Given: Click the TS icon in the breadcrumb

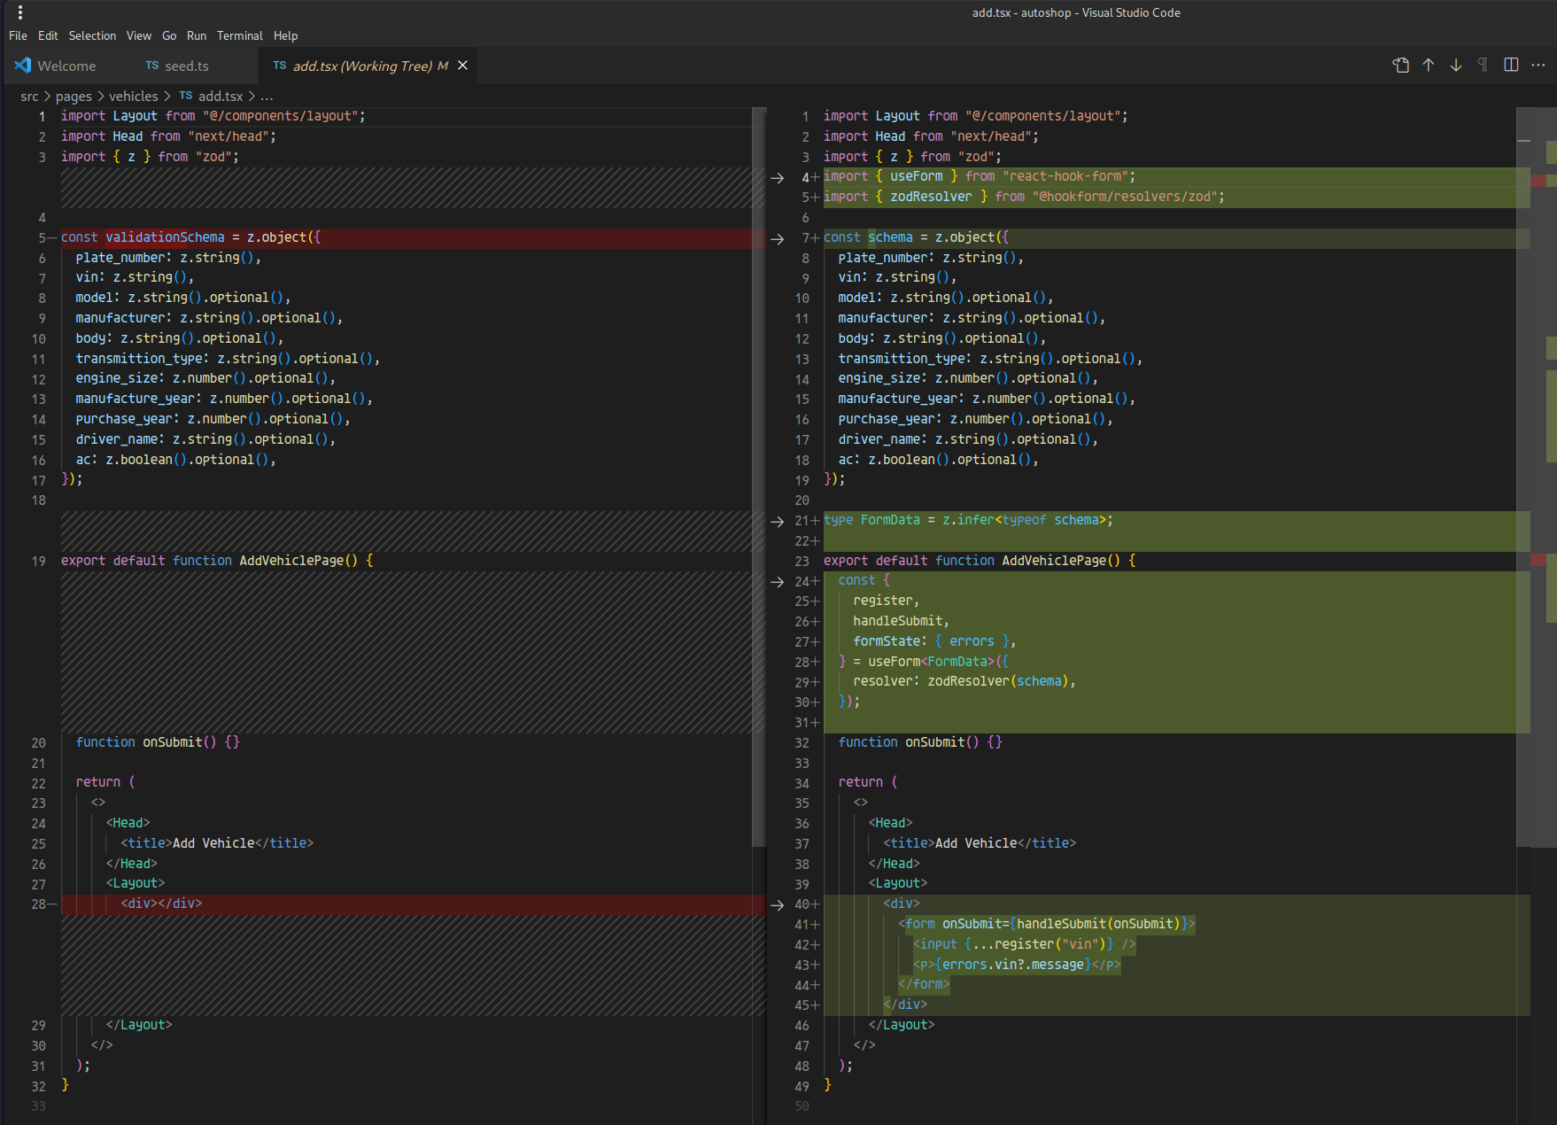Looking at the screenshot, I should [x=185, y=96].
